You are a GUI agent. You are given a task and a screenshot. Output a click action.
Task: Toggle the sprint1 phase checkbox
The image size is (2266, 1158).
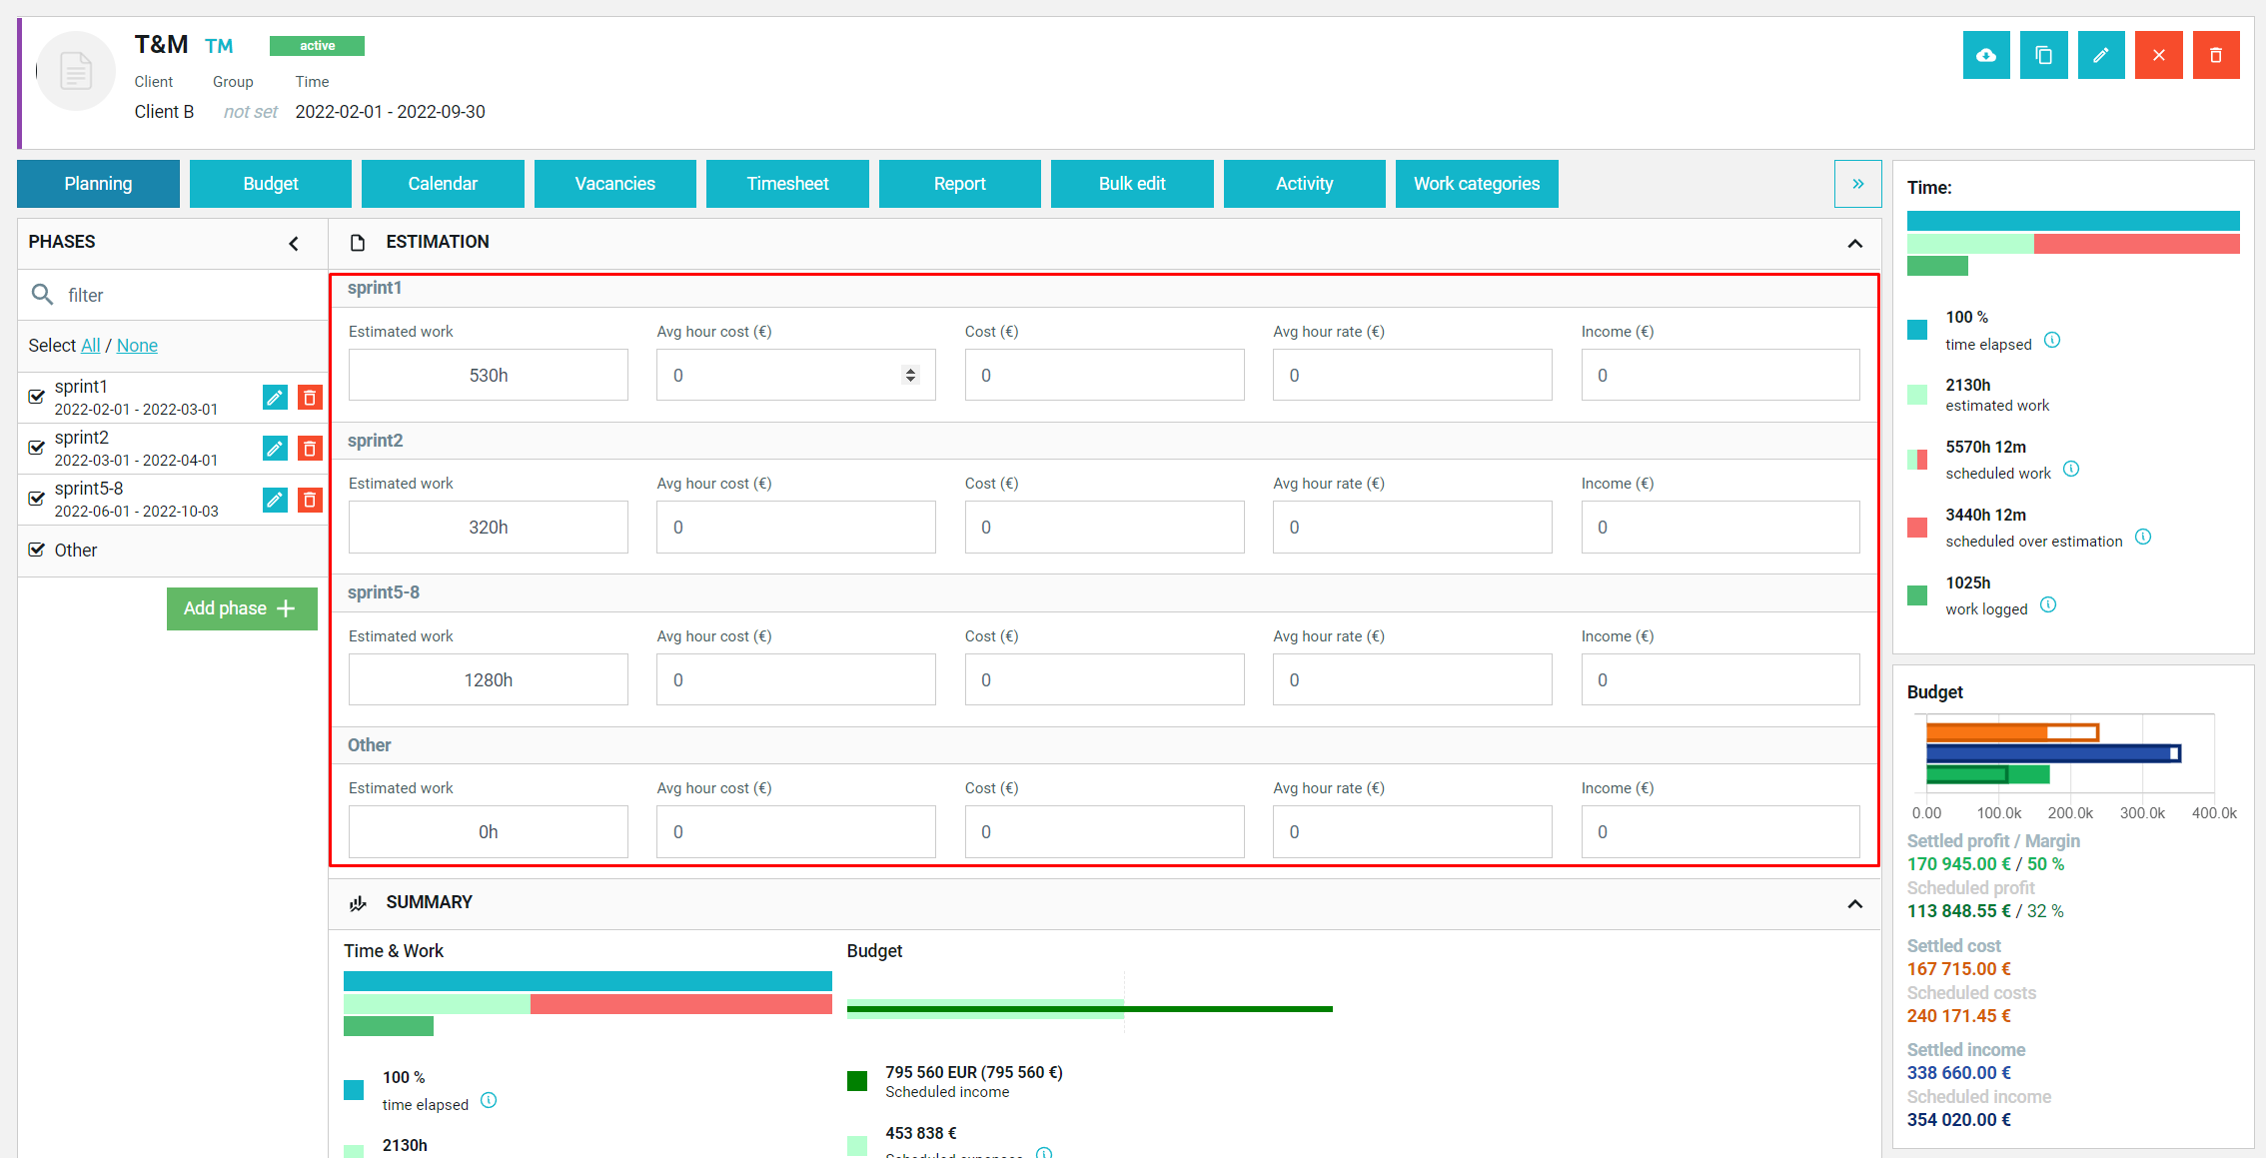[37, 397]
